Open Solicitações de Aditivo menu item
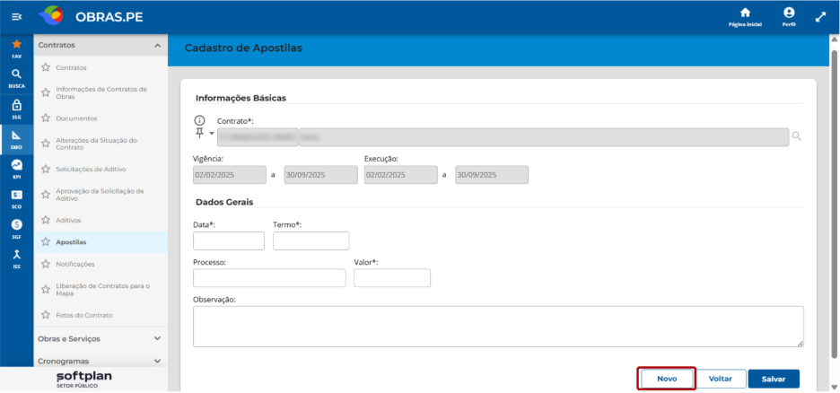 (x=91, y=170)
